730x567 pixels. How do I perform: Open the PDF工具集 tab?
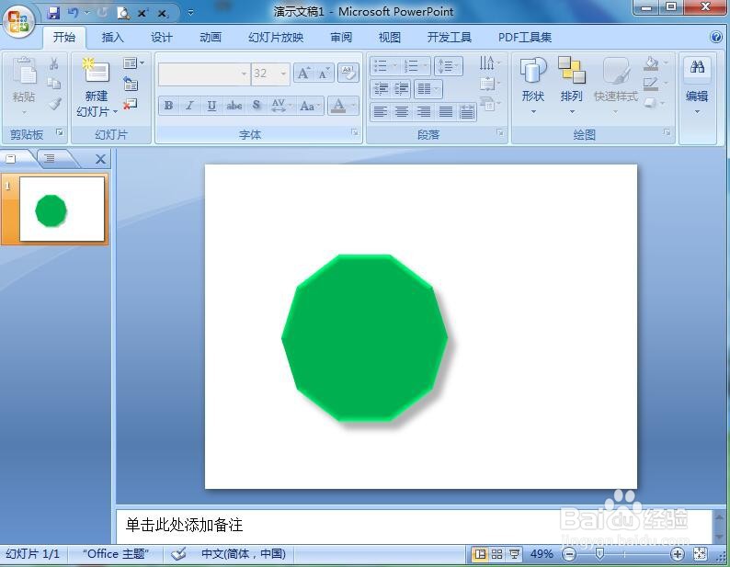pos(525,38)
